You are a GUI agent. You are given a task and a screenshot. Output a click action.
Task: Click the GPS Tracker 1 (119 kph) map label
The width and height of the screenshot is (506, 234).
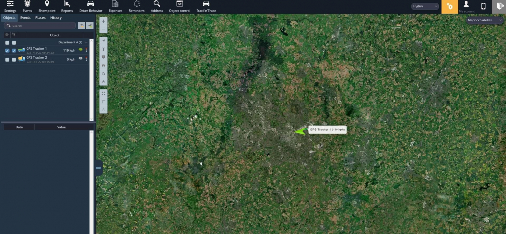click(327, 130)
